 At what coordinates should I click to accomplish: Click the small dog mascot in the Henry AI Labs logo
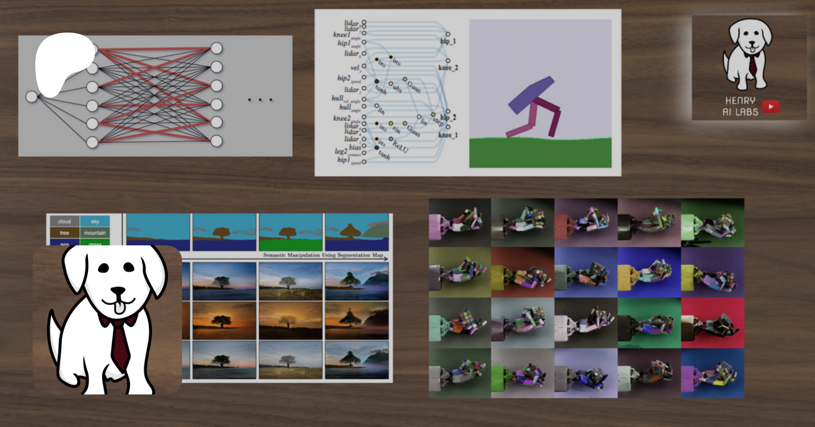[x=749, y=54]
